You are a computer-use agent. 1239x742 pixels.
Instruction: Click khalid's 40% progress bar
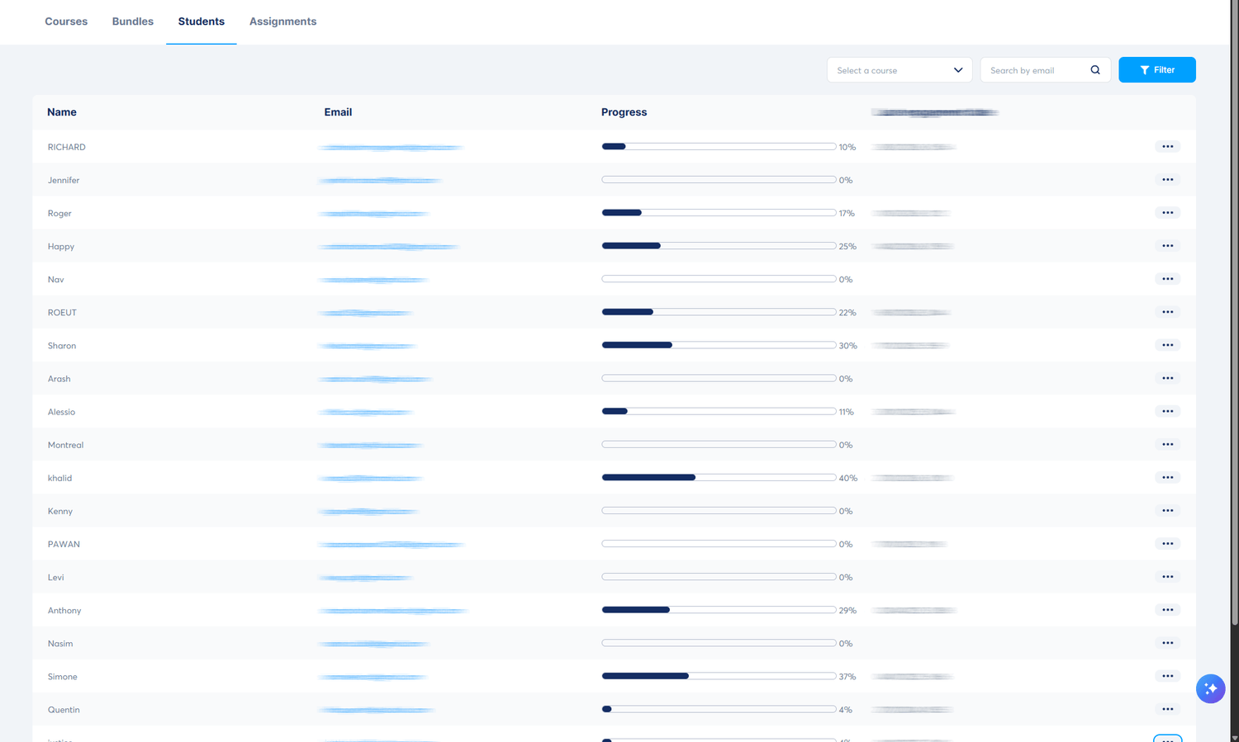point(719,478)
